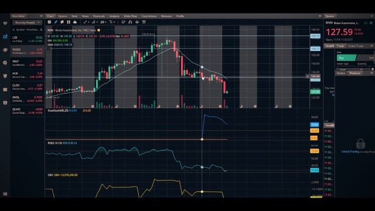
Task: Select IRNT in the watchlist
Action: (28, 63)
